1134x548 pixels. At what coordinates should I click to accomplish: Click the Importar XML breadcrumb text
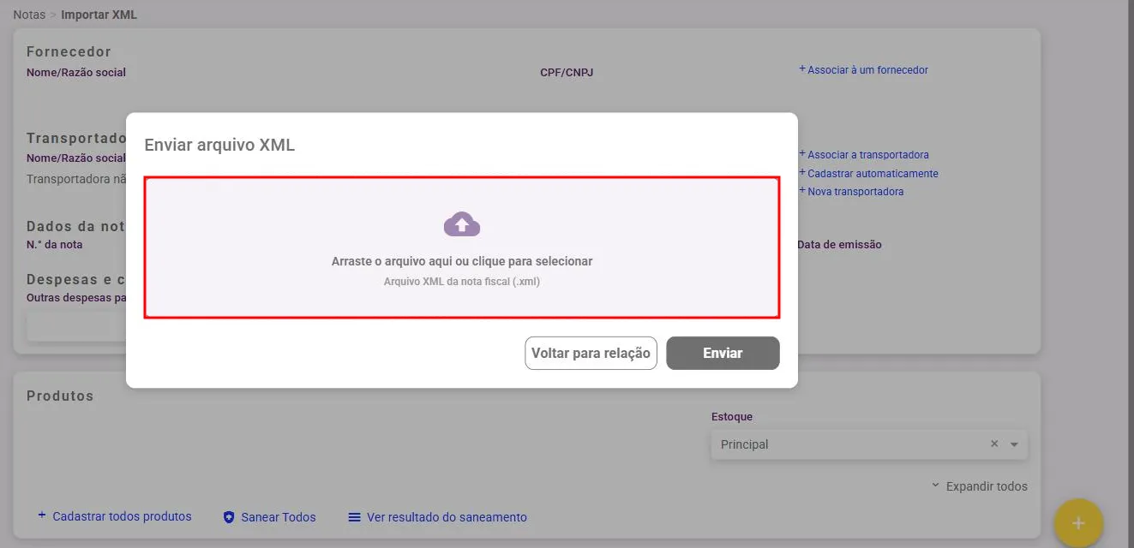click(99, 15)
